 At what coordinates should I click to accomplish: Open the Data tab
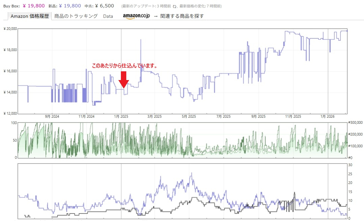click(x=108, y=16)
